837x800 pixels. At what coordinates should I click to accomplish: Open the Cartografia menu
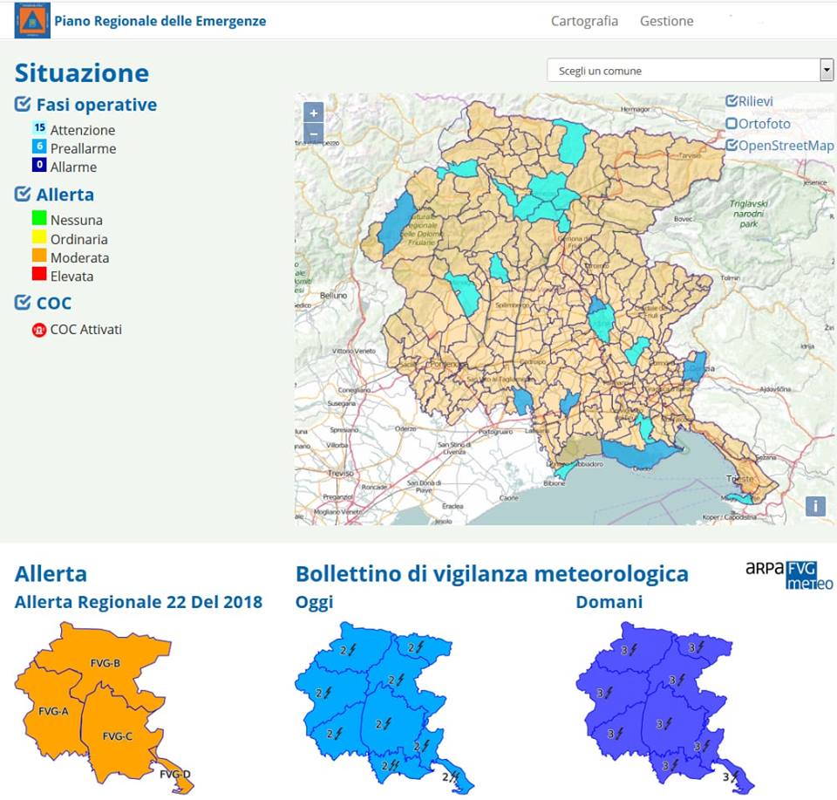tap(584, 21)
